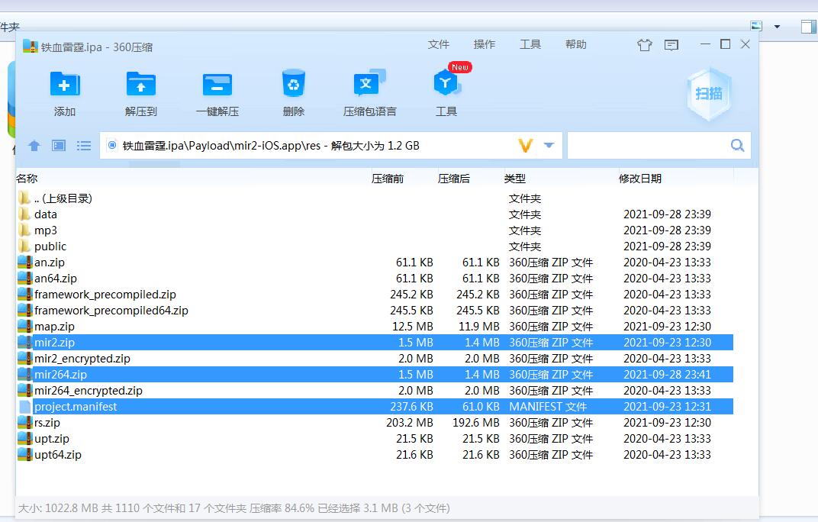Click the skin shirt icon in title bar
This screenshot has width=818, height=522.
pos(644,45)
